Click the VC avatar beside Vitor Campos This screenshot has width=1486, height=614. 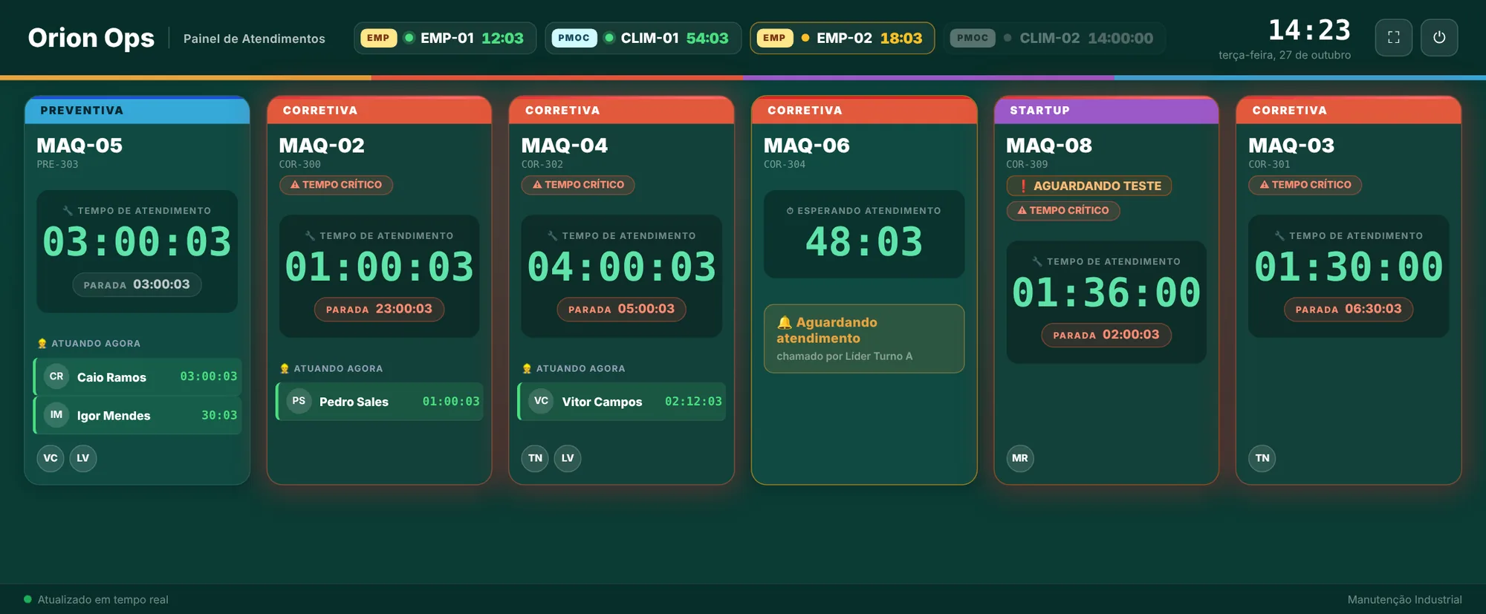click(541, 401)
